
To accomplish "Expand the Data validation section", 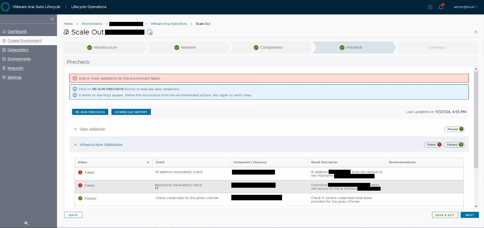I will click(x=75, y=129).
